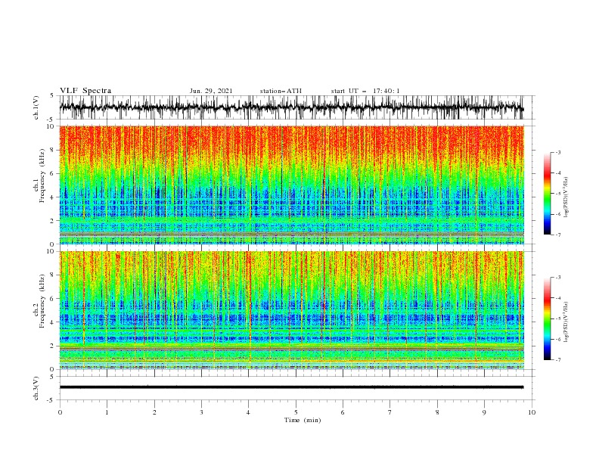The image size is (599, 463).
Task: Click the time axis tick label "9"
Action: click(x=484, y=412)
